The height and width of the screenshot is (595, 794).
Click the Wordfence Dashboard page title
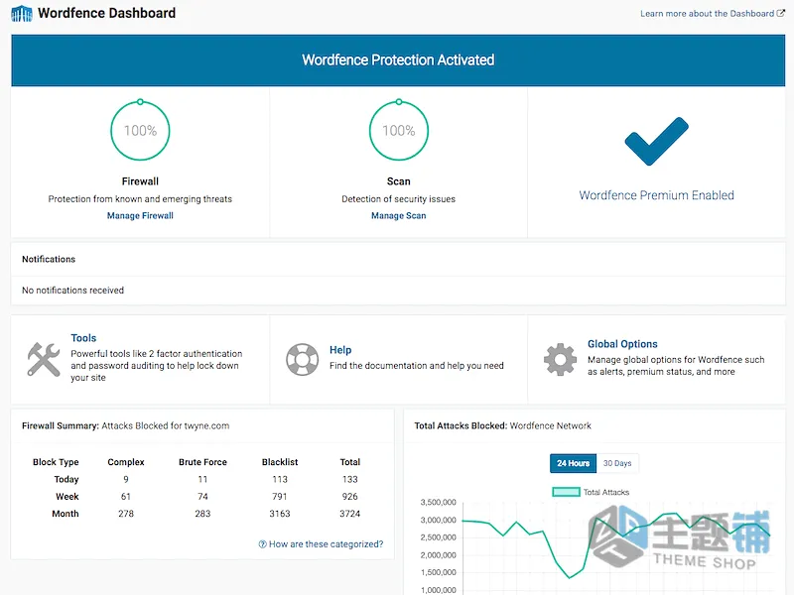(x=107, y=13)
